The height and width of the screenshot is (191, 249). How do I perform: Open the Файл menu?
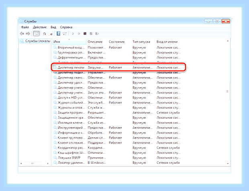click(25, 27)
